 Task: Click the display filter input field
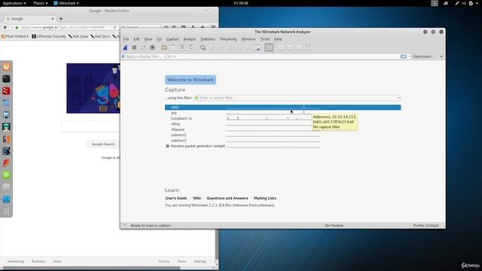tap(262, 56)
